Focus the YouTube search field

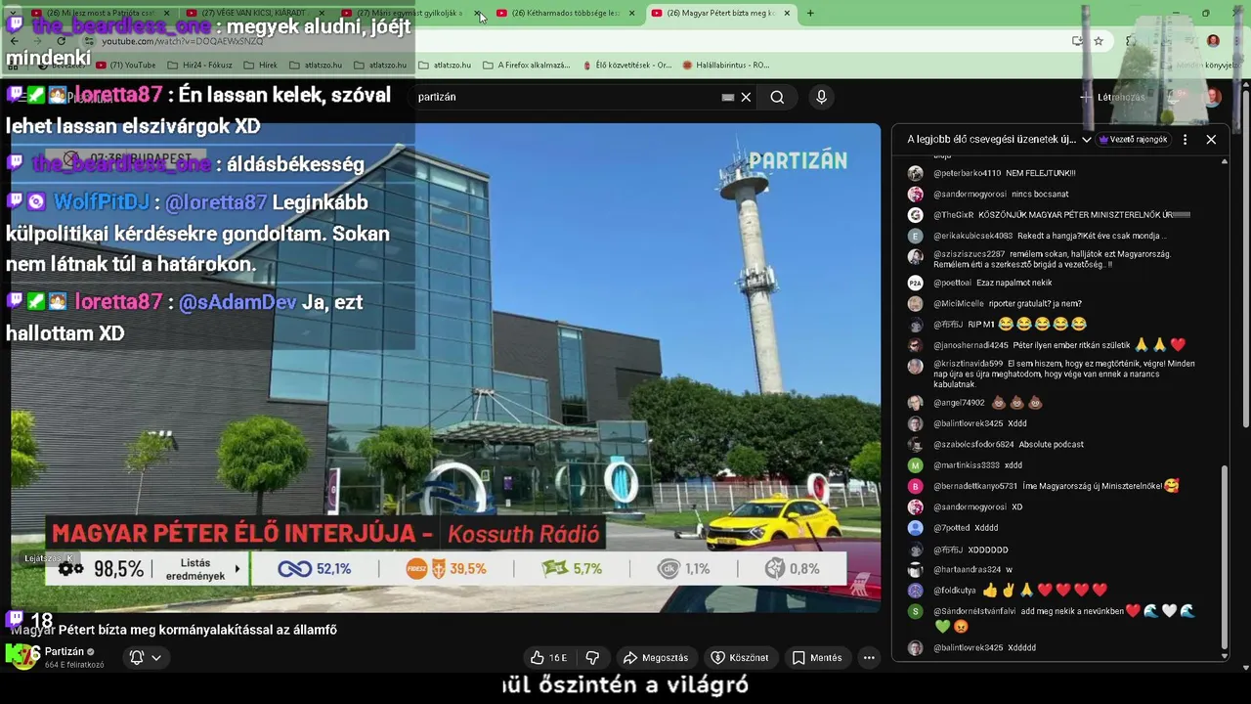point(567,97)
